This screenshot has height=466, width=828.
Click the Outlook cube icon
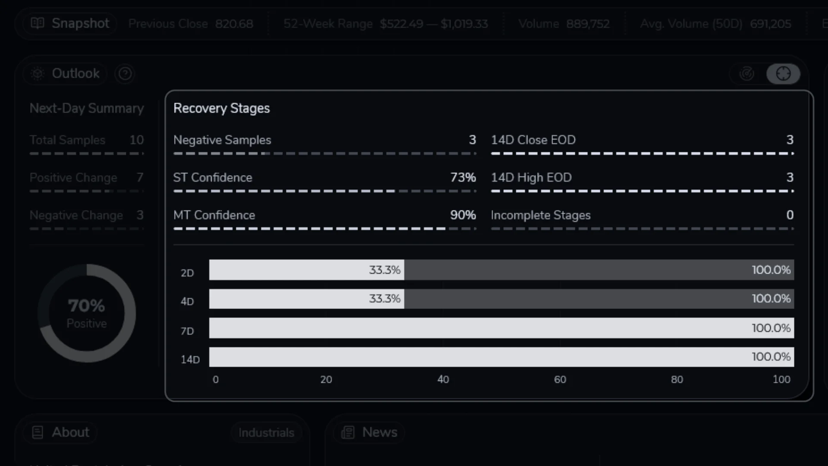(x=38, y=74)
